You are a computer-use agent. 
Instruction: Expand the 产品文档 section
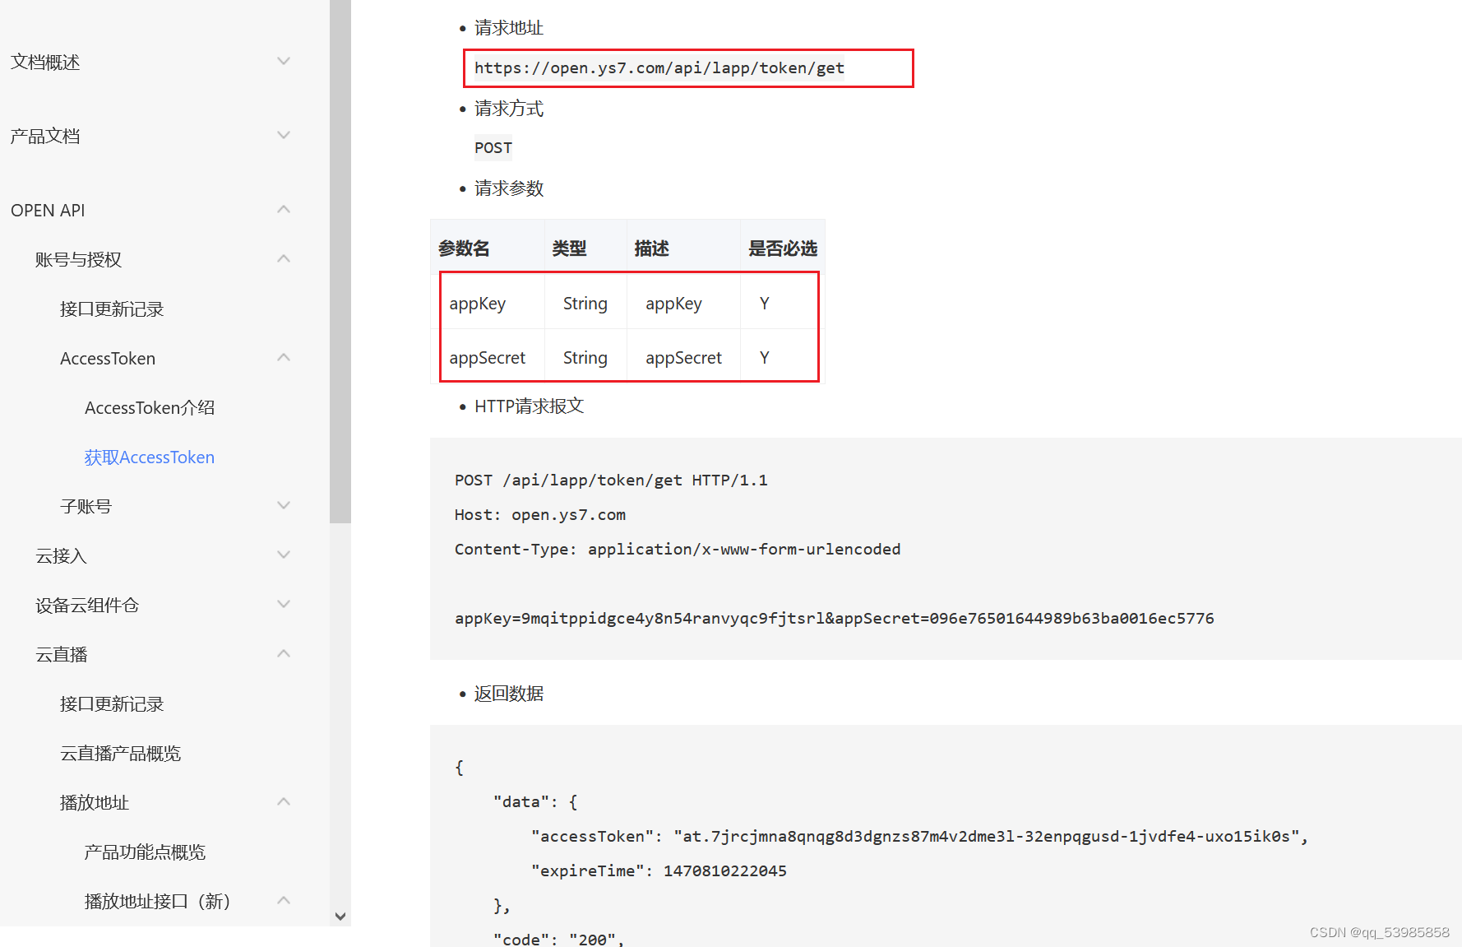point(284,135)
